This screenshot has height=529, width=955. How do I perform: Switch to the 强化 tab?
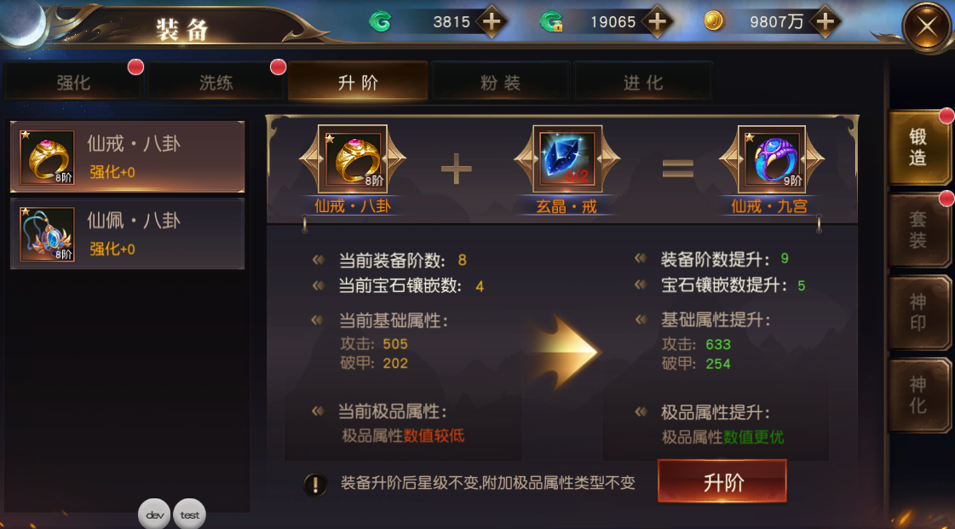pos(73,82)
